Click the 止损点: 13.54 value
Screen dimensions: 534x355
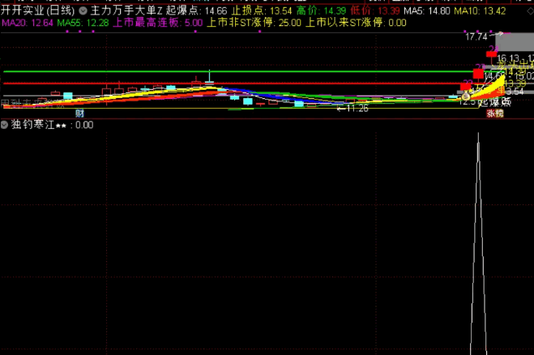click(x=262, y=11)
